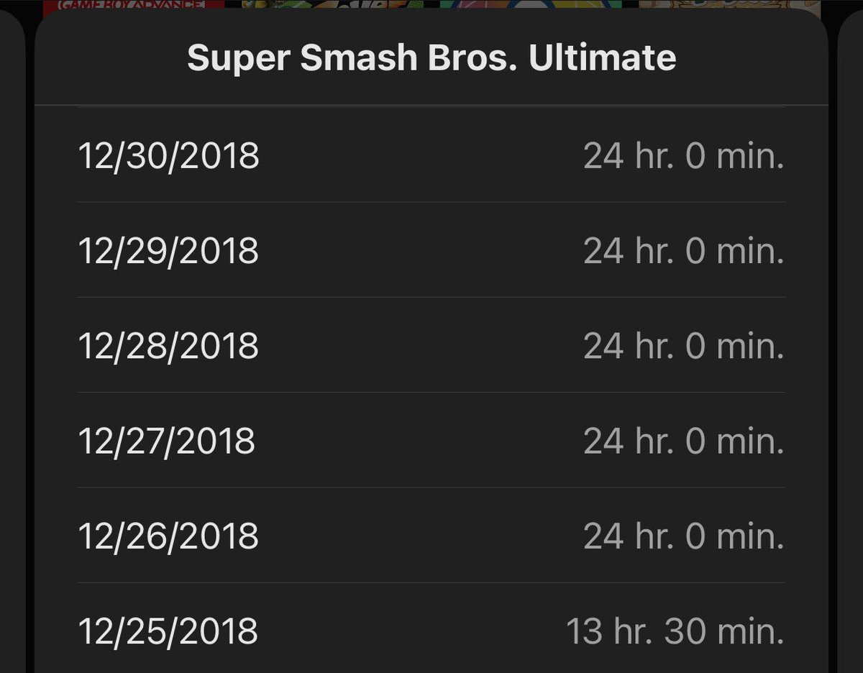Tap the Super Smash Bros. Ultimate title
The width and height of the screenshot is (863, 673).
[x=431, y=58]
